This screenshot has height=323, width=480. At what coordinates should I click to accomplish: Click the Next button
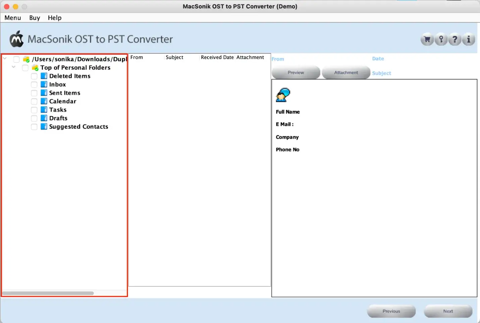(448, 311)
